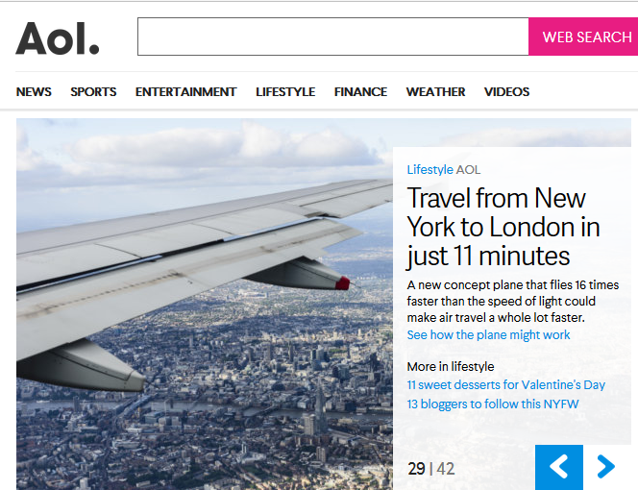Screen dimensions: 638x490
Task: Go to the ENTERTAINMENT section
Action: pyautogui.click(x=186, y=92)
